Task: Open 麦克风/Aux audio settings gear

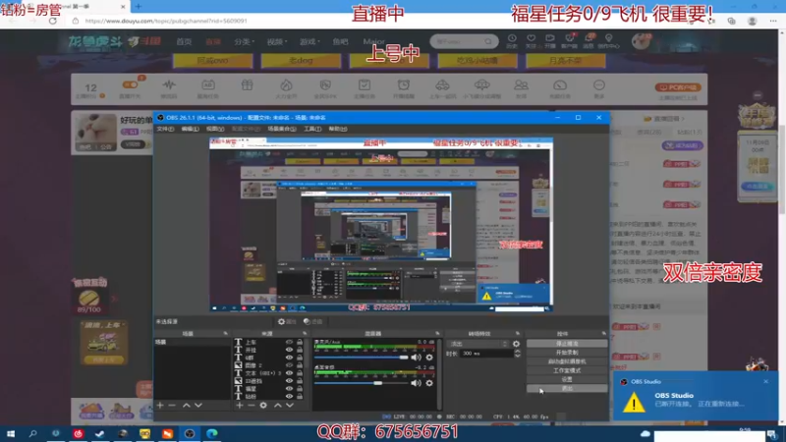Action: (x=429, y=358)
